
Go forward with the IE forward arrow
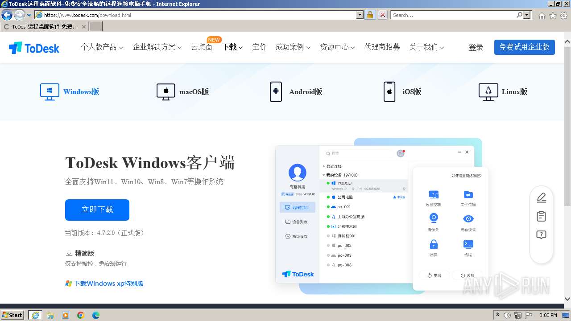(x=19, y=15)
